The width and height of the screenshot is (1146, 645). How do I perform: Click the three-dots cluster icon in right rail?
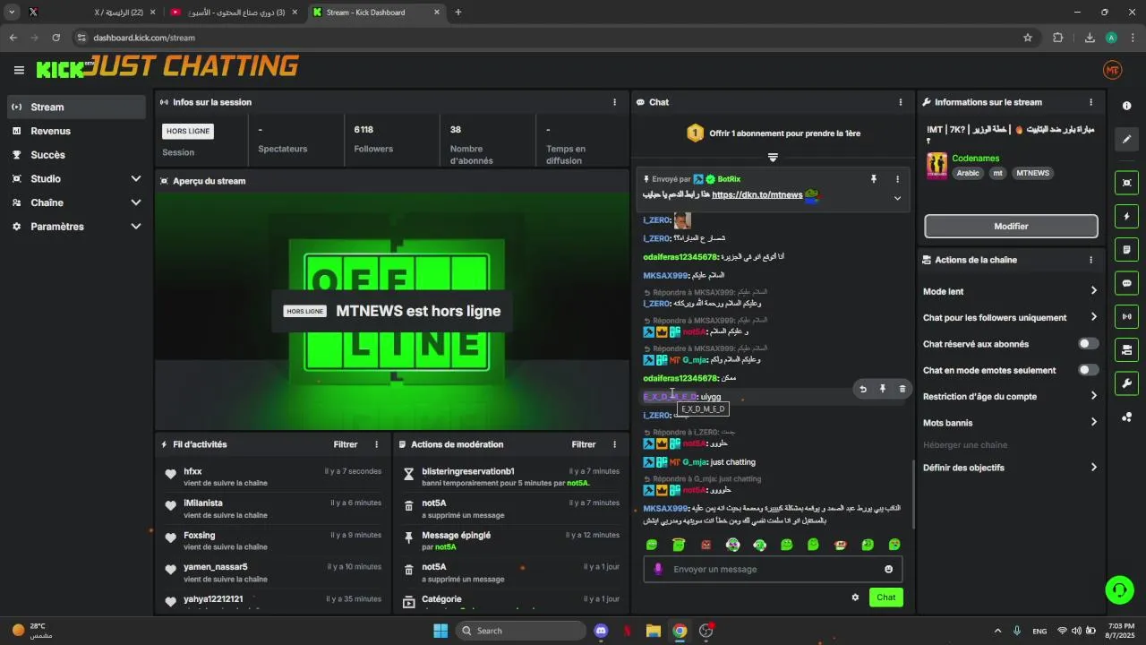[1126, 417]
